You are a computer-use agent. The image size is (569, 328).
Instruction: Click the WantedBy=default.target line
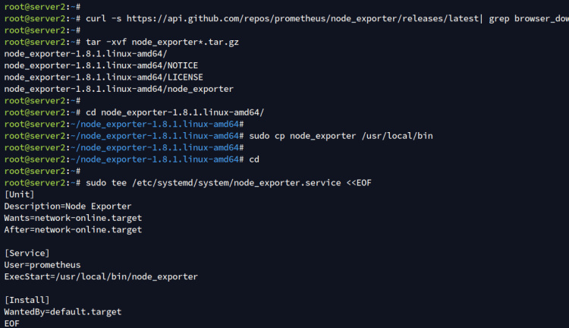(62, 311)
